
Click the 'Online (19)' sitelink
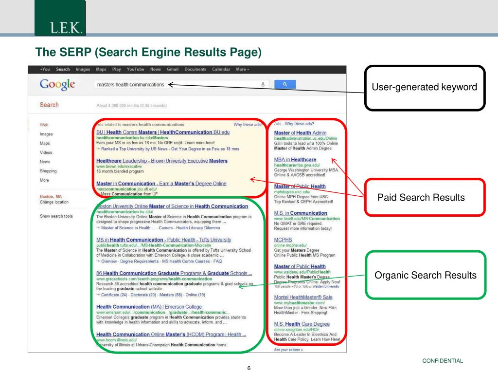click(196, 295)
